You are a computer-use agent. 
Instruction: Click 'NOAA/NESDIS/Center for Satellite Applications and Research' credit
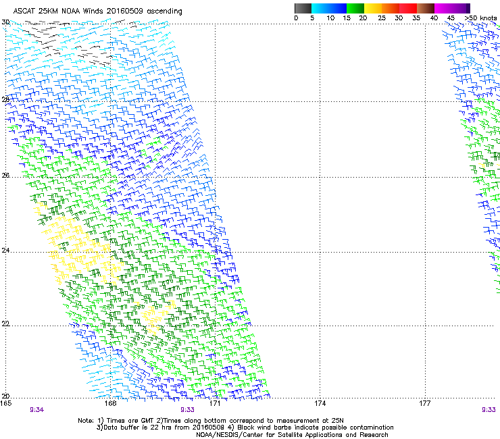pos(292,434)
